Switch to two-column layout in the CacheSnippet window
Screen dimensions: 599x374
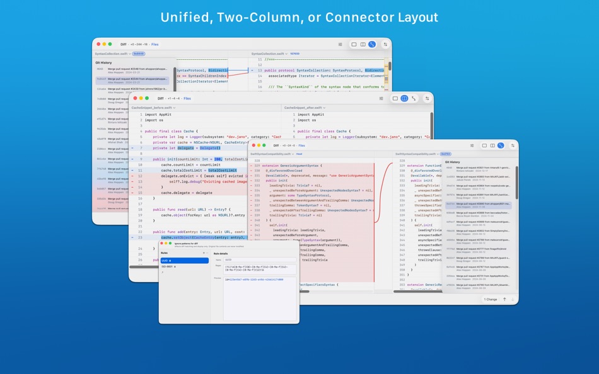pos(404,98)
